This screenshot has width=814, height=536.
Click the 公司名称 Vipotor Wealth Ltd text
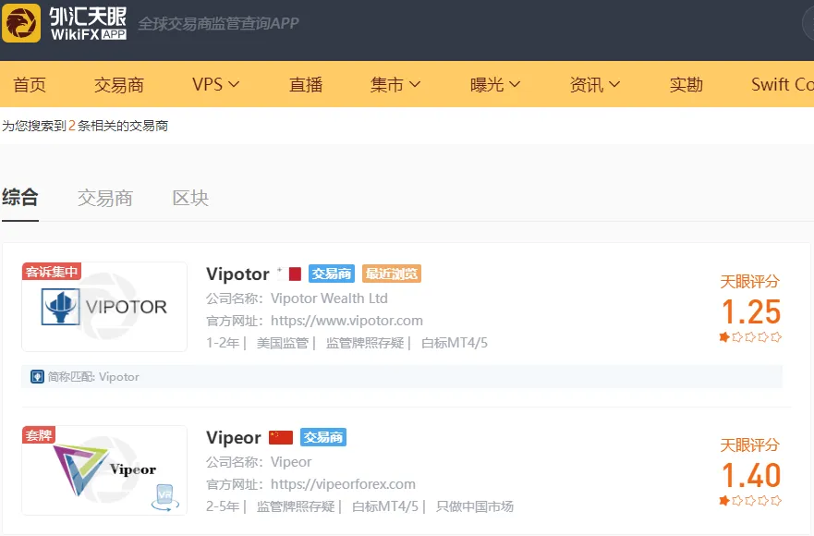[x=297, y=298]
